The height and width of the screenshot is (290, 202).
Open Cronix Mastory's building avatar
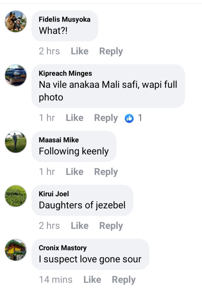15,250
